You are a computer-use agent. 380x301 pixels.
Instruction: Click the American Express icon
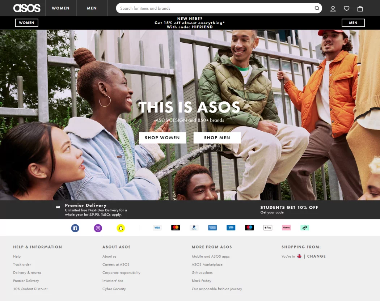coord(212,228)
